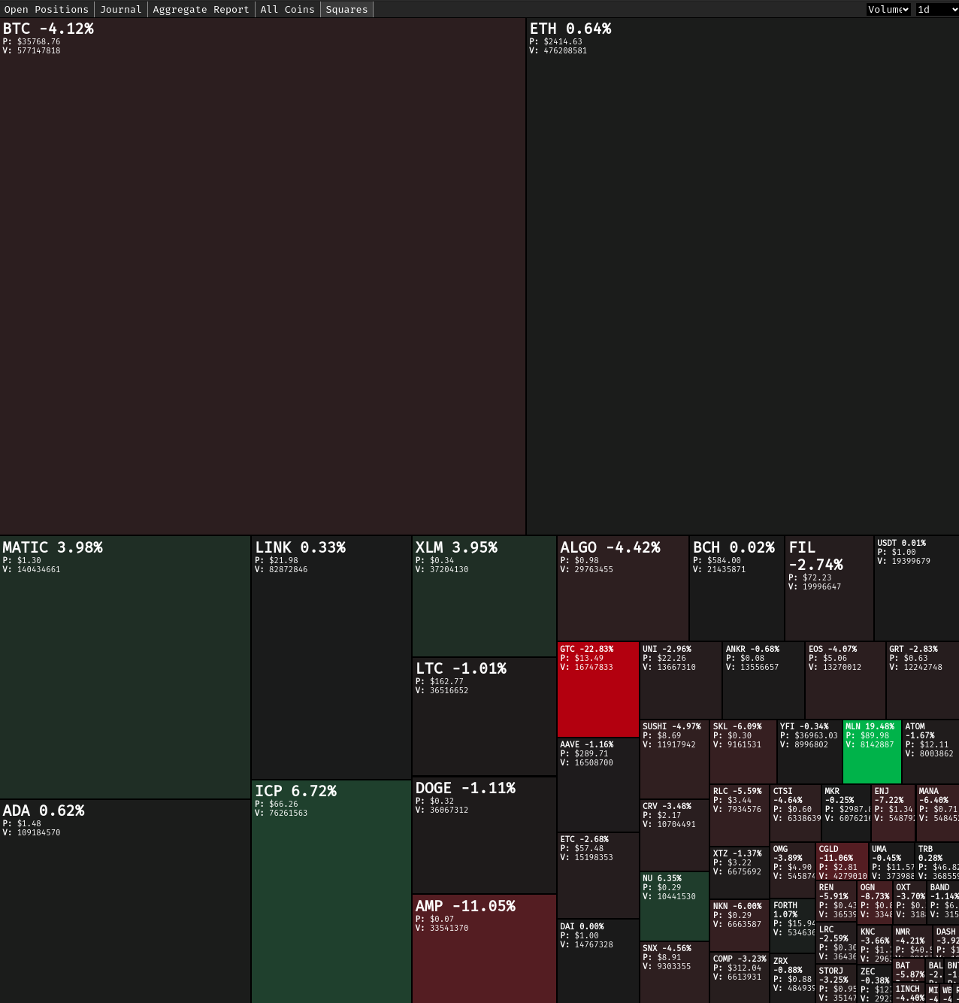The height and width of the screenshot is (1003, 959).
Task: Click the CTSI -4.64% tile
Action: tap(796, 814)
